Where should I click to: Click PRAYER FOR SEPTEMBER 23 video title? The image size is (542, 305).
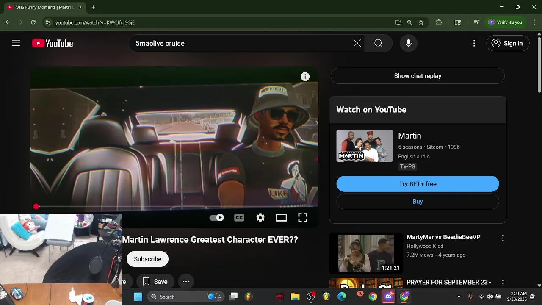pos(449,282)
